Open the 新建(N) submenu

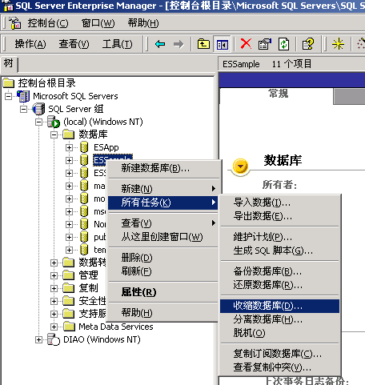[163, 189]
